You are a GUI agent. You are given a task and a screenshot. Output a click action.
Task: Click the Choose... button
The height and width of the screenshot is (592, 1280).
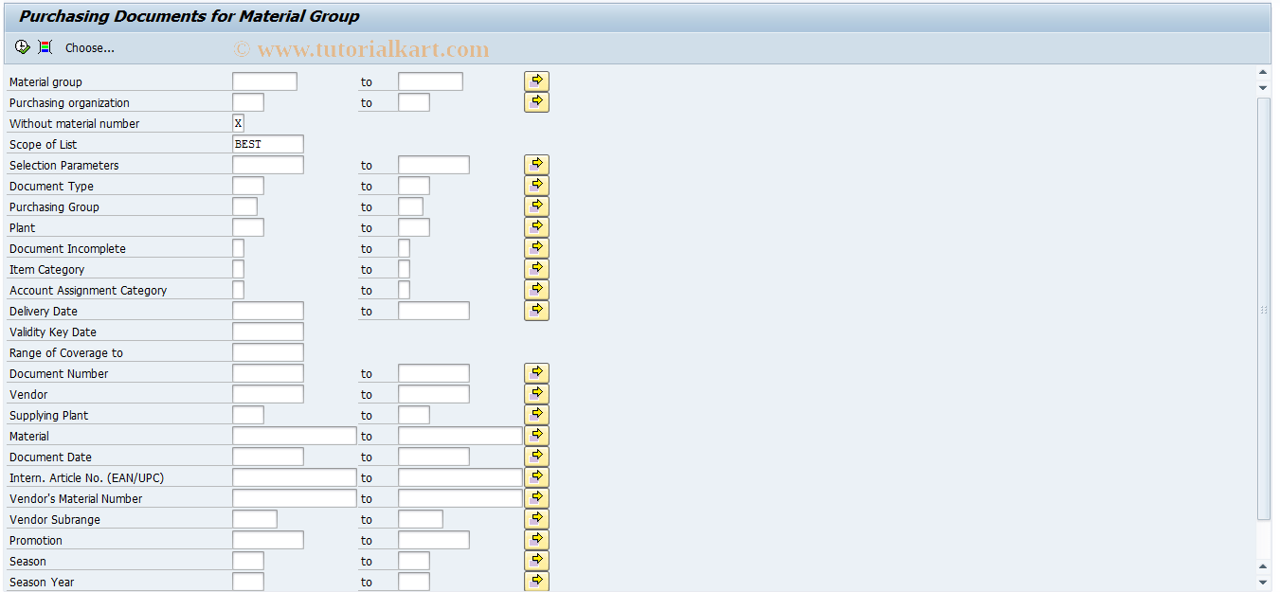[x=90, y=47]
